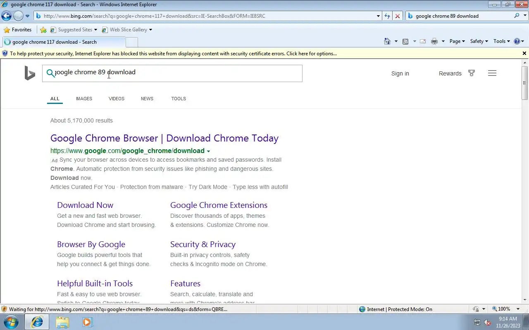Open Windows Explorer from the taskbar
The image size is (529, 330).
[x=62, y=322]
